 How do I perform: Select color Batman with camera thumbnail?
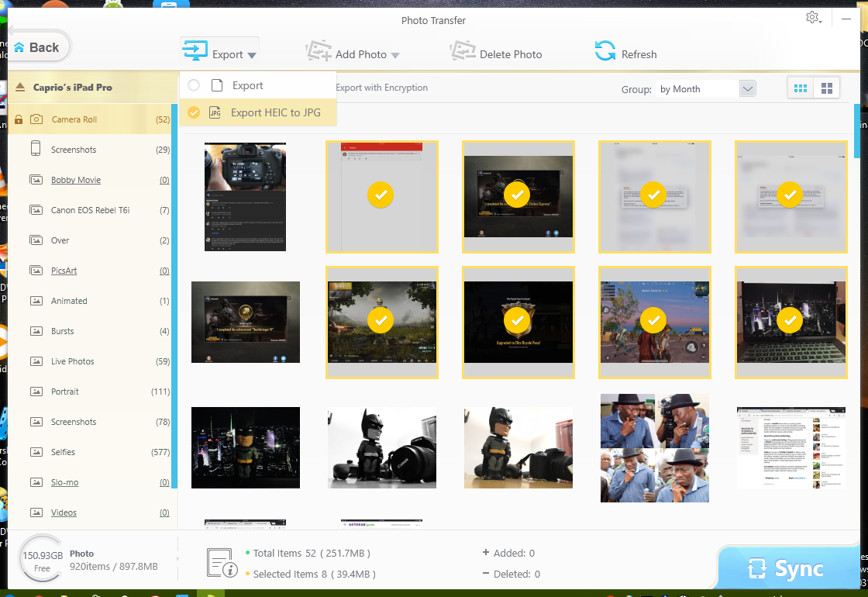click(518, 447)
